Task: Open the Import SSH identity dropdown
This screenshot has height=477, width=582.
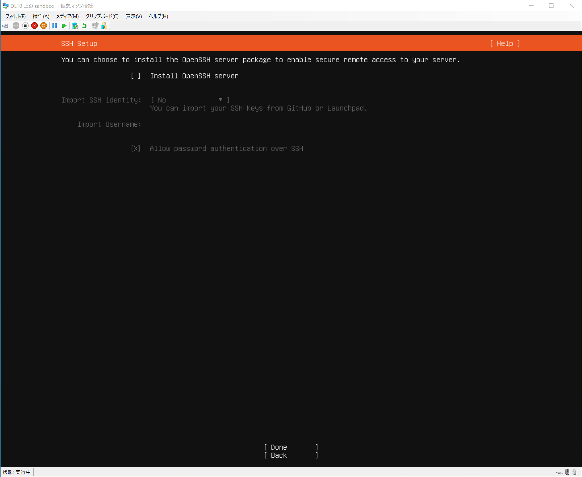Action: tap(190, 100)
